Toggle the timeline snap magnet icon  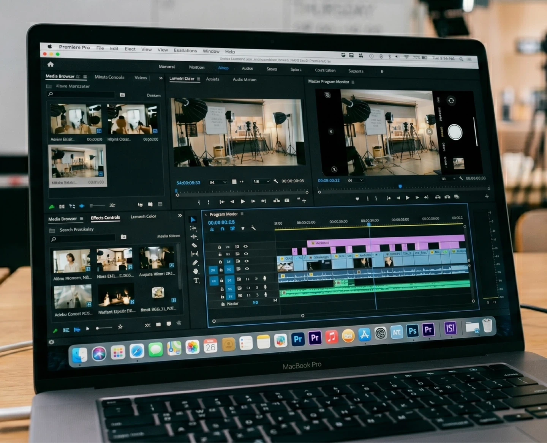pyautogui.click(x=222, y=229)
